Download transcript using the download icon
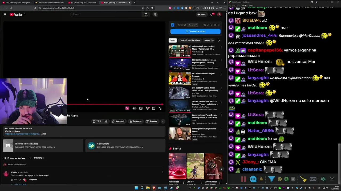This screenshot has height=191, width=341. point(208,25)
